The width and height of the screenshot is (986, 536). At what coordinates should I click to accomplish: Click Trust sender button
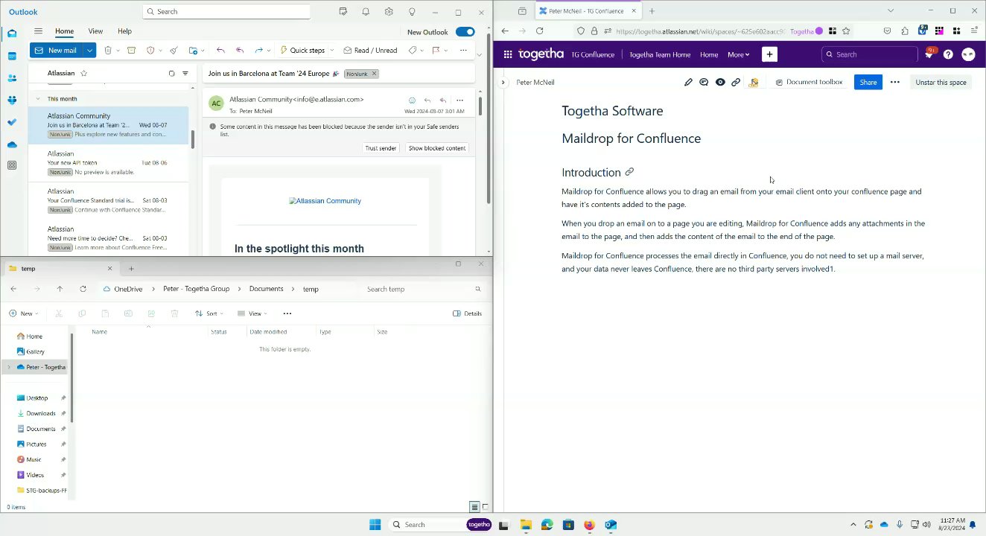[x=381, y=148]
